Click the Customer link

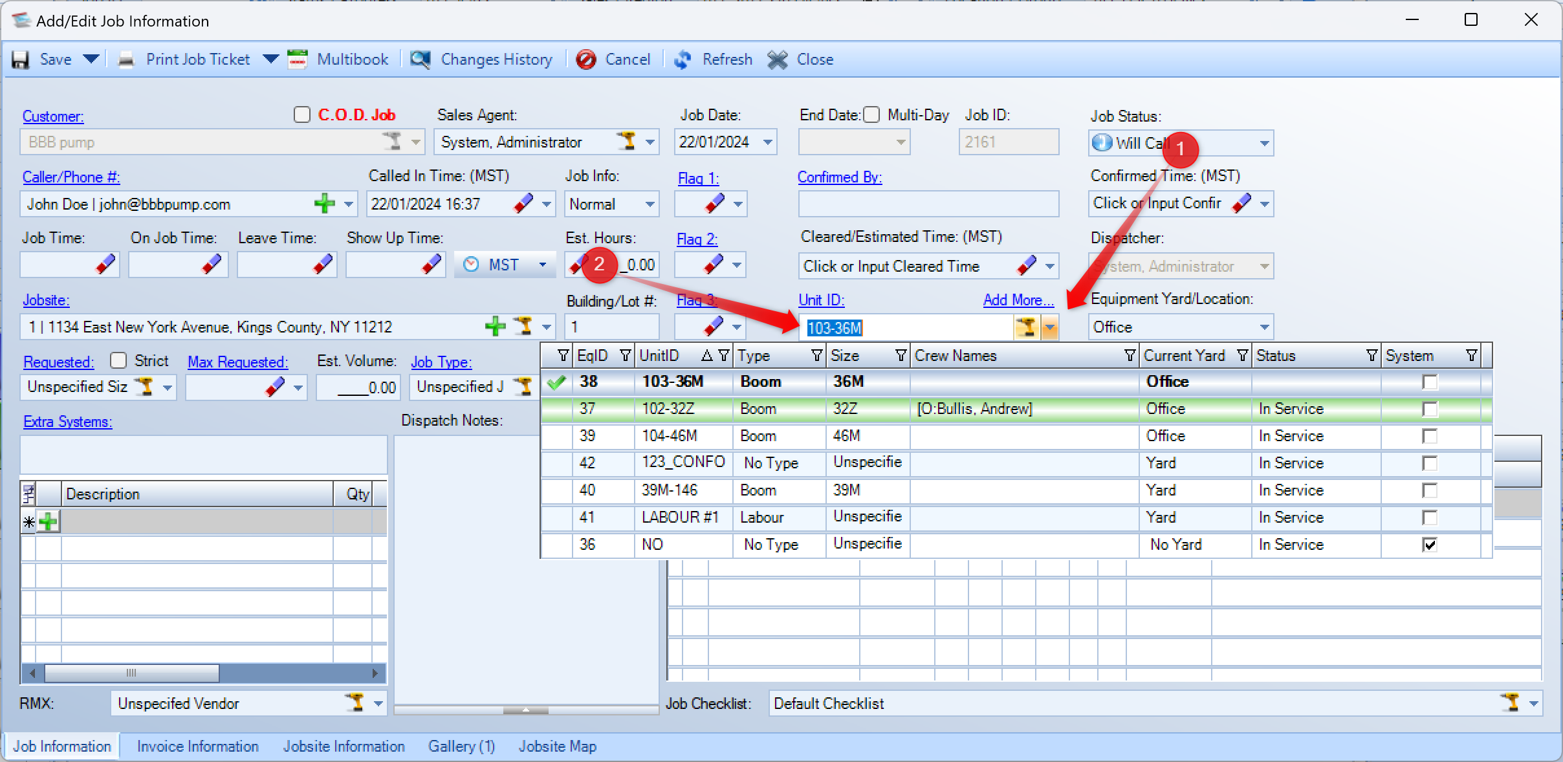click(x=53, y=116)
